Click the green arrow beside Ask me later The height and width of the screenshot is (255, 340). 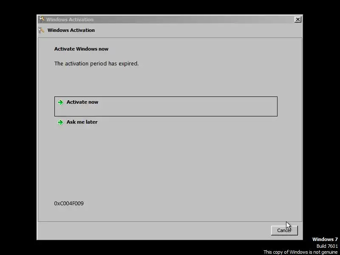pyautogui.click(x=60, y=122)
